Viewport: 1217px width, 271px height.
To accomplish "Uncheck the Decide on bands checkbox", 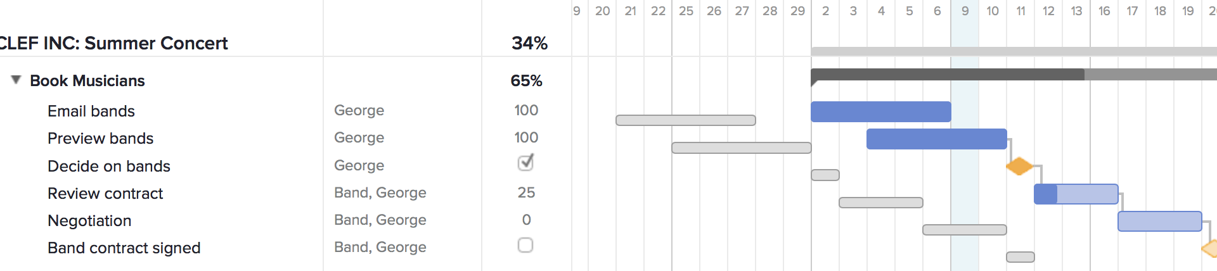I will [525, 163].
